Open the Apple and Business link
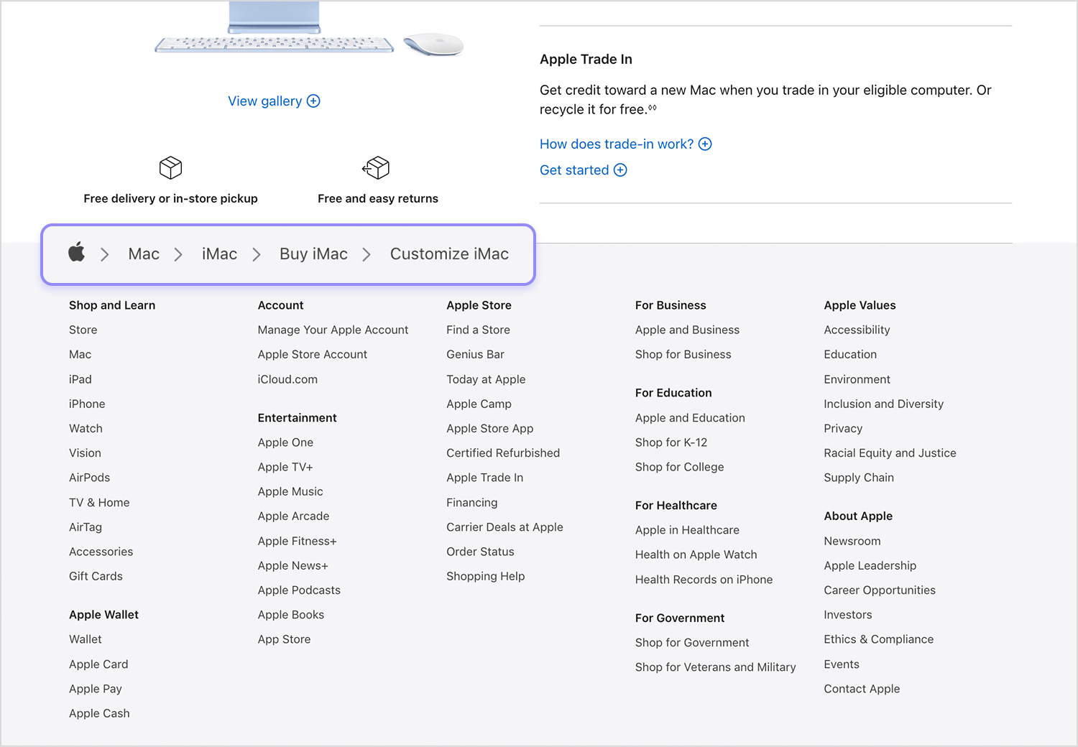Screen dimensions: 1078x747 point(687,330)
